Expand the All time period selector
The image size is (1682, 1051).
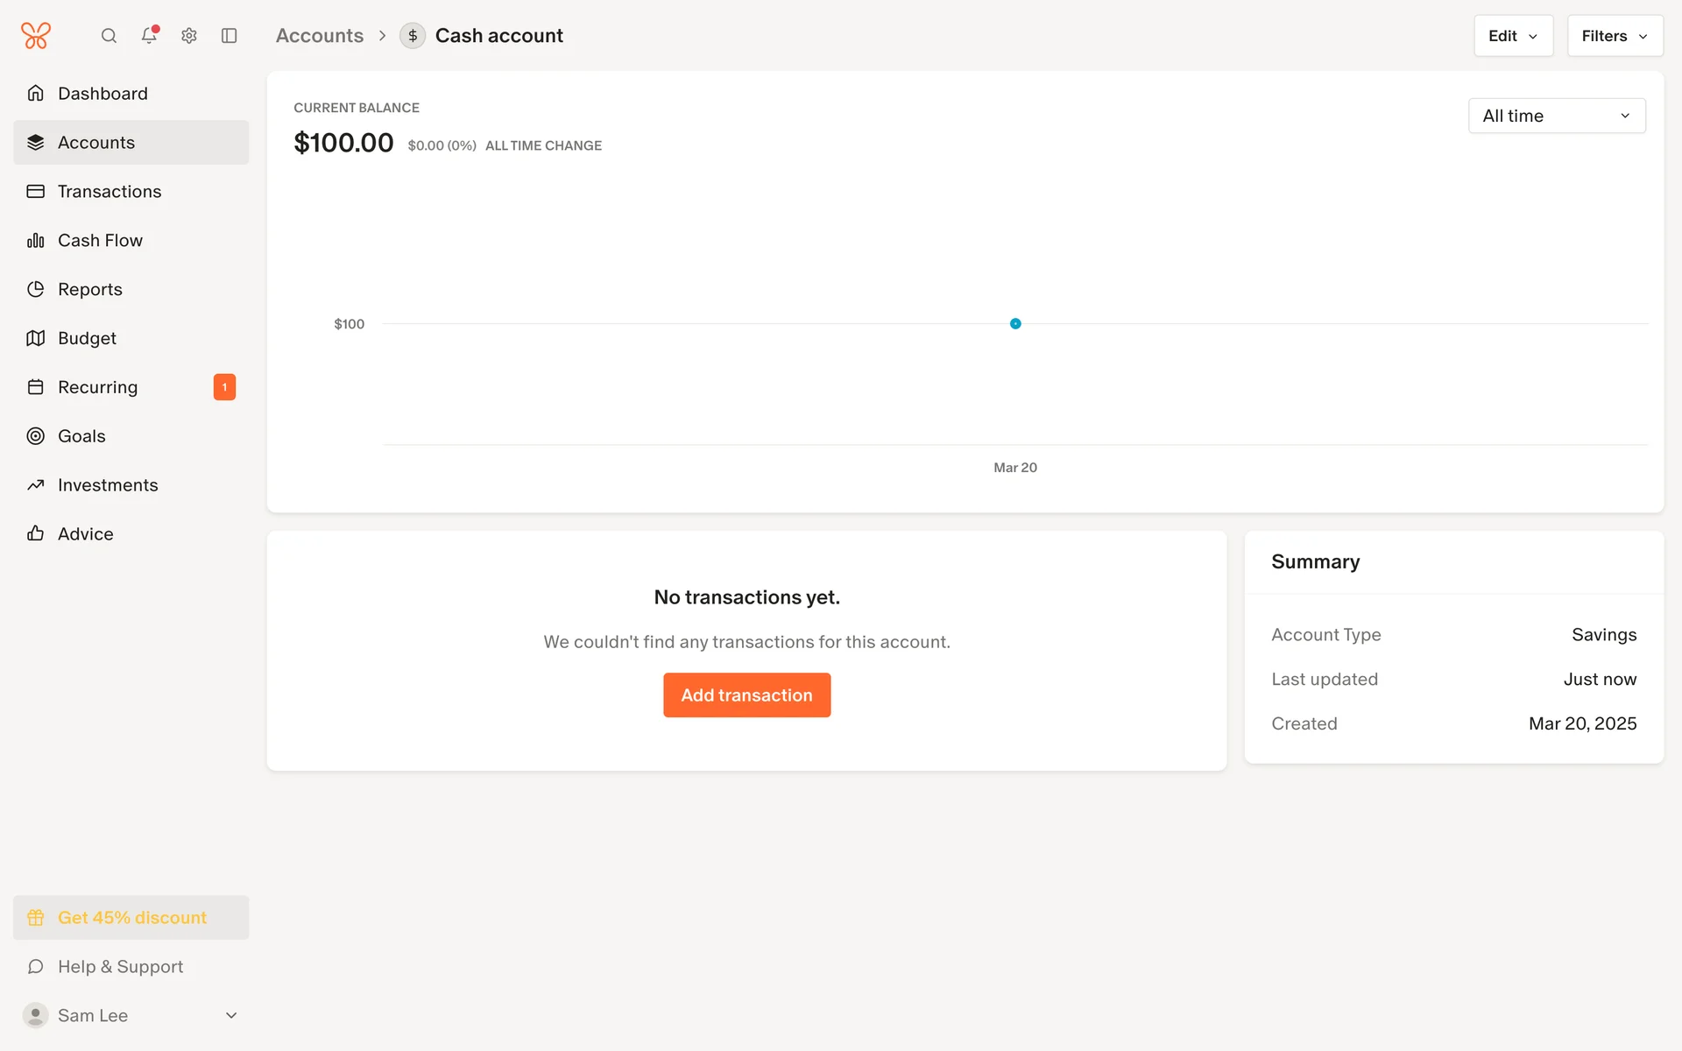pyautogui.click(x=1556, y=116)
